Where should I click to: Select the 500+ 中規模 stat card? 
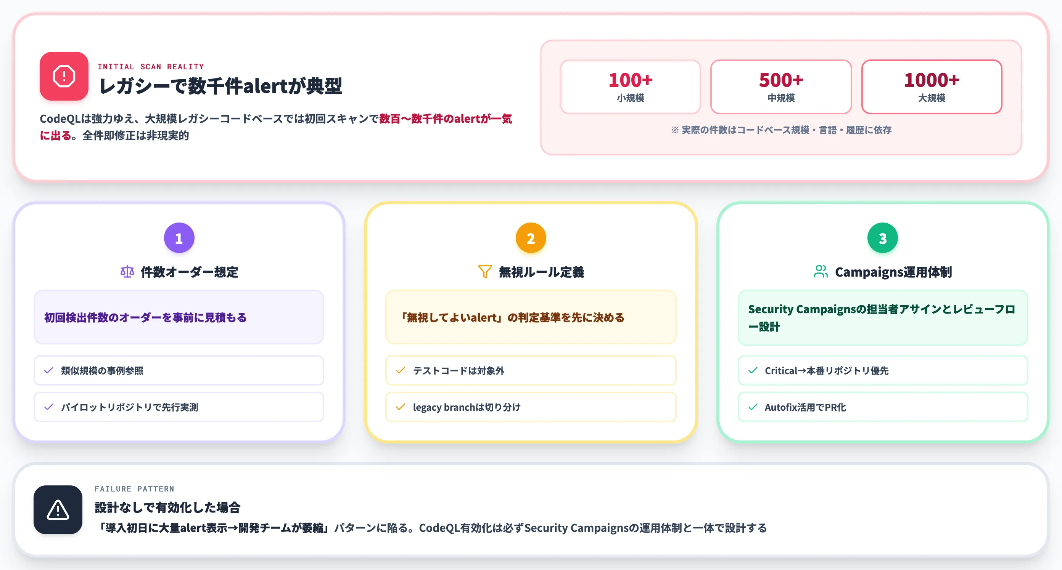tap(781, 87)
